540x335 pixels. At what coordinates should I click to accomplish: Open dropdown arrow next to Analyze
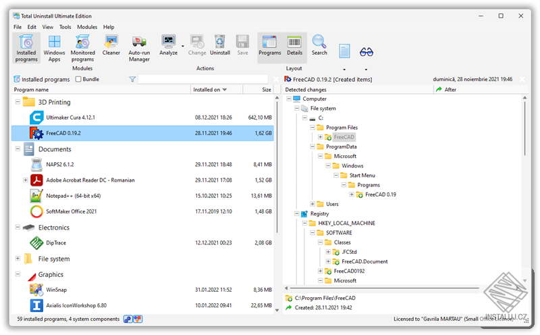tap(182, 46)
